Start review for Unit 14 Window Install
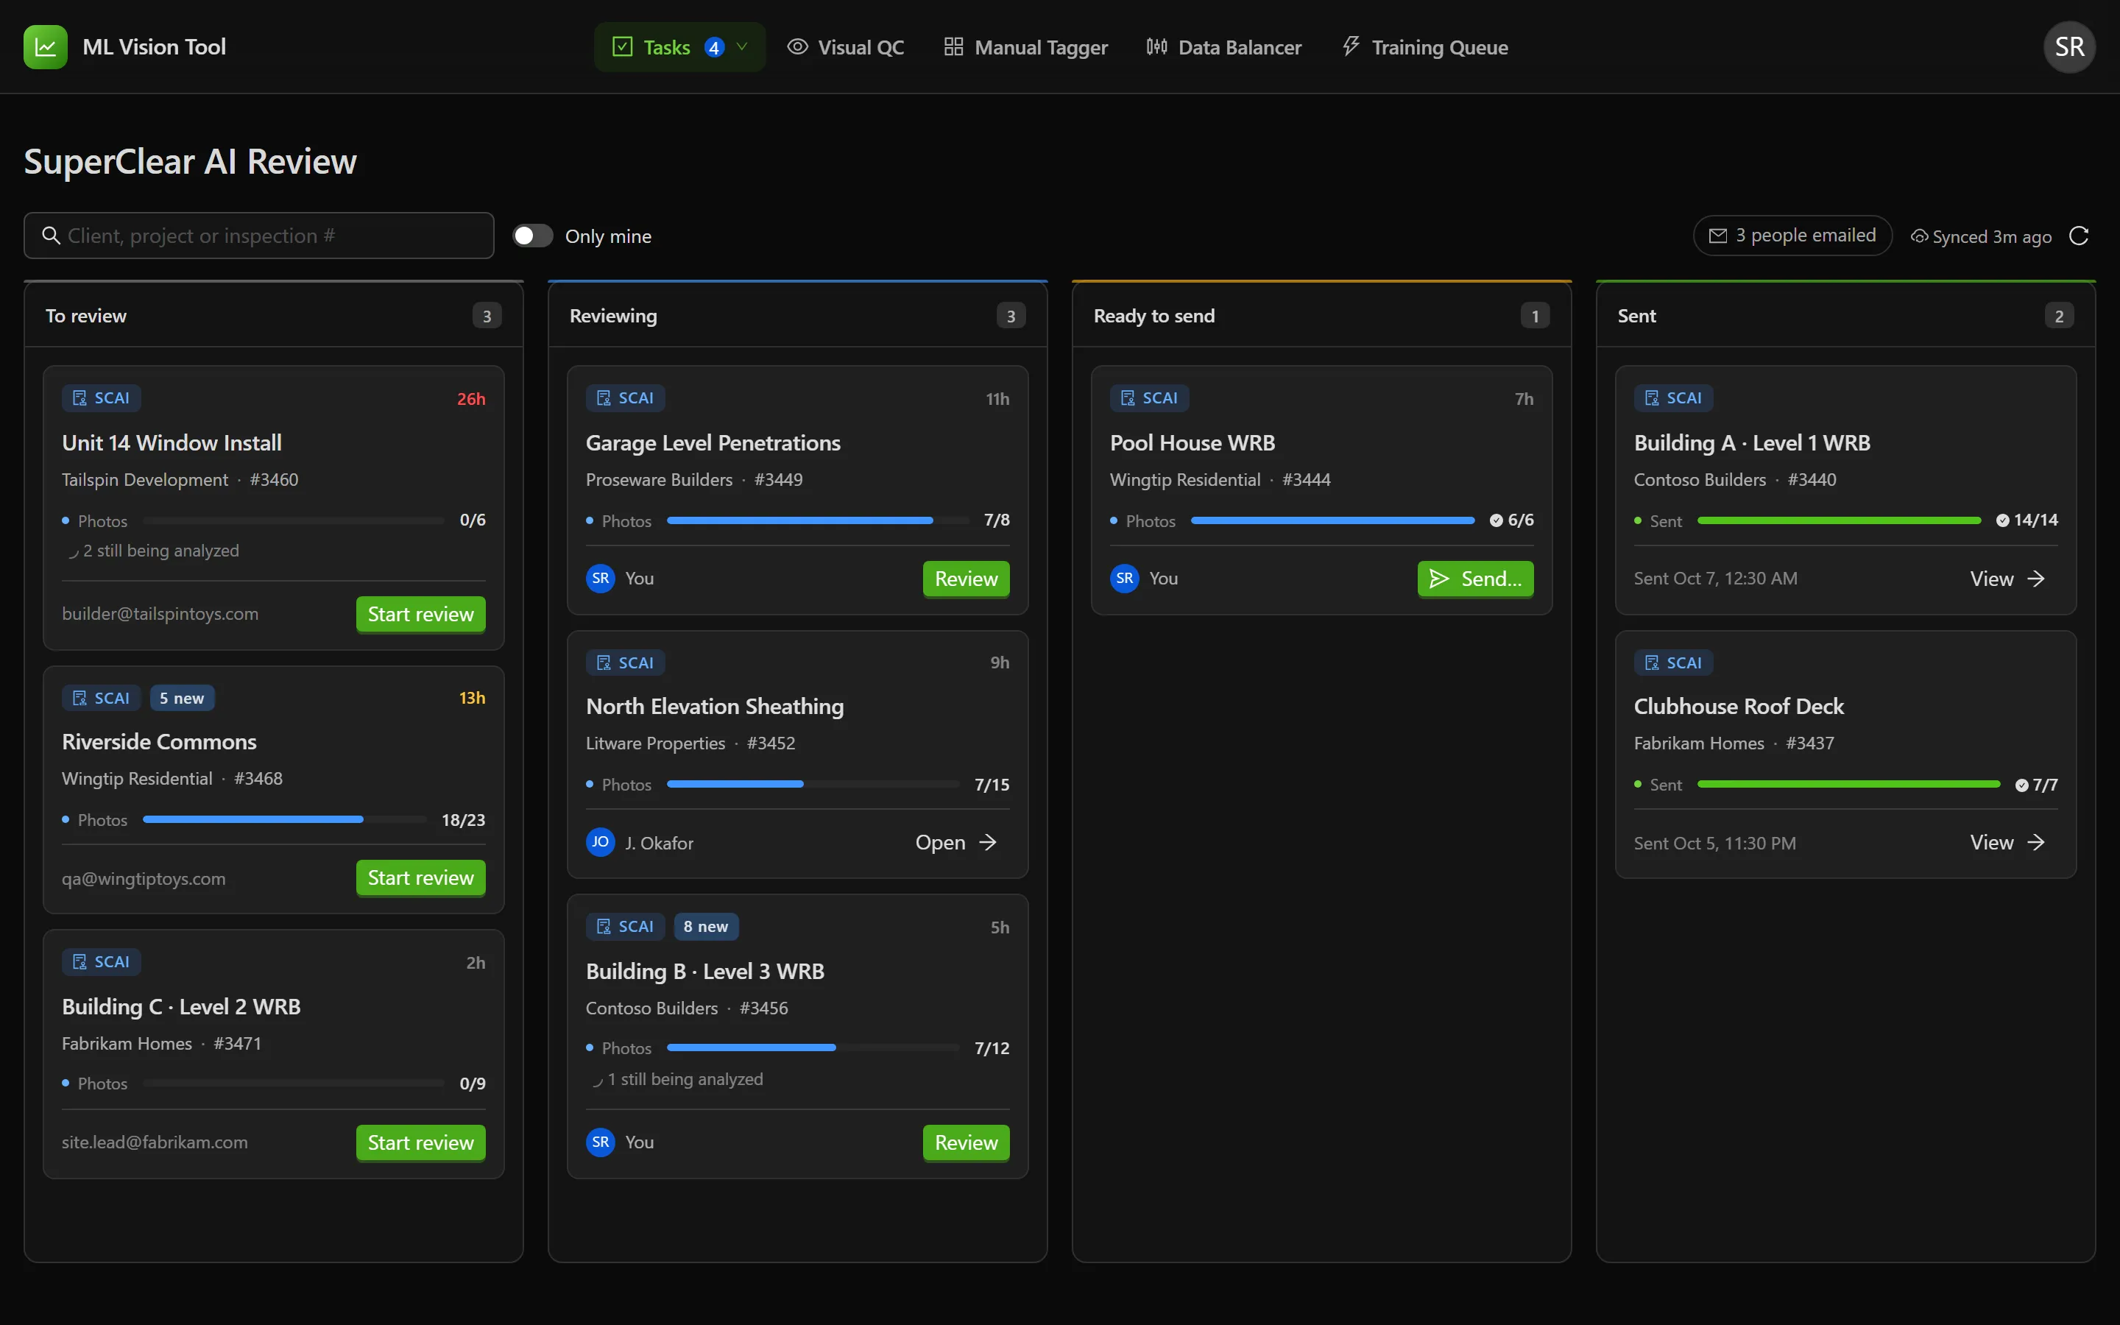2120x1325 pixels. click(420, 615)
